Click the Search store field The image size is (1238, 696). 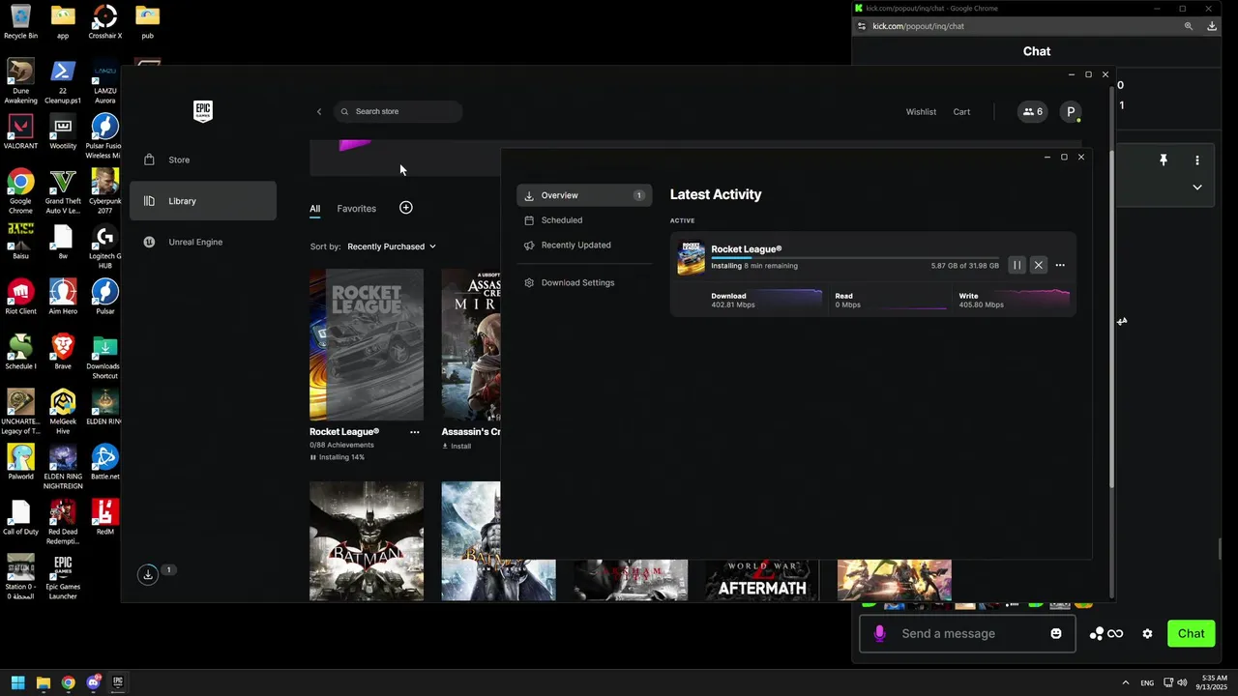point(398,111)
